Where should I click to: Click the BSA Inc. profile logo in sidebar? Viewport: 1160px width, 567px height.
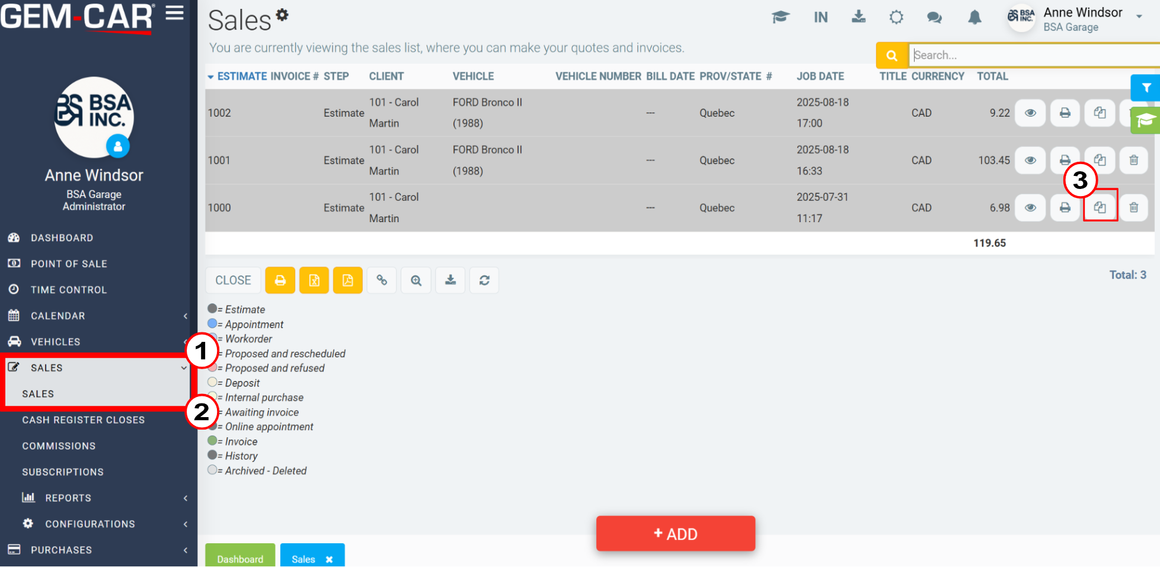click(94, 117)
